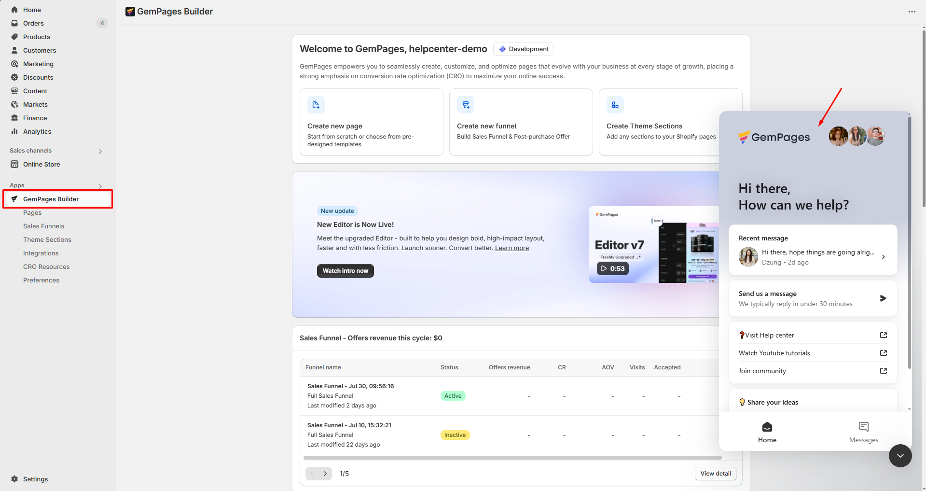
Task: Open Visit Help center external link
Action: 883,335
